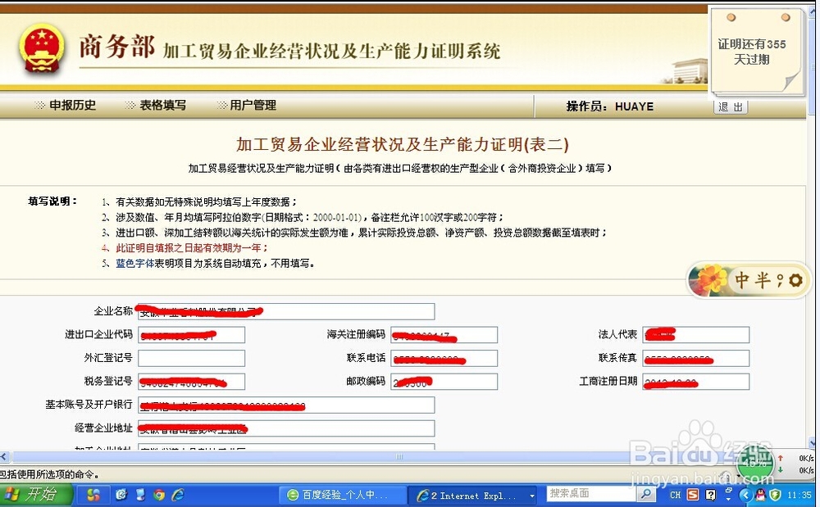Viewport: 820px width, 507px height.
Task: Click the 海关注册编码 input field
Action: click(x=444, y=335)
